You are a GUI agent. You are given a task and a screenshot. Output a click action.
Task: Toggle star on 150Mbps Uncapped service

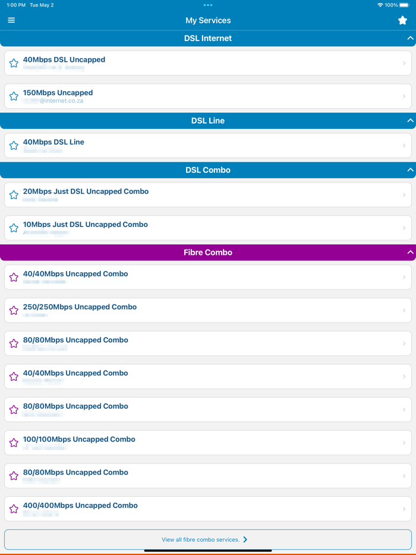tap(14, 96)
